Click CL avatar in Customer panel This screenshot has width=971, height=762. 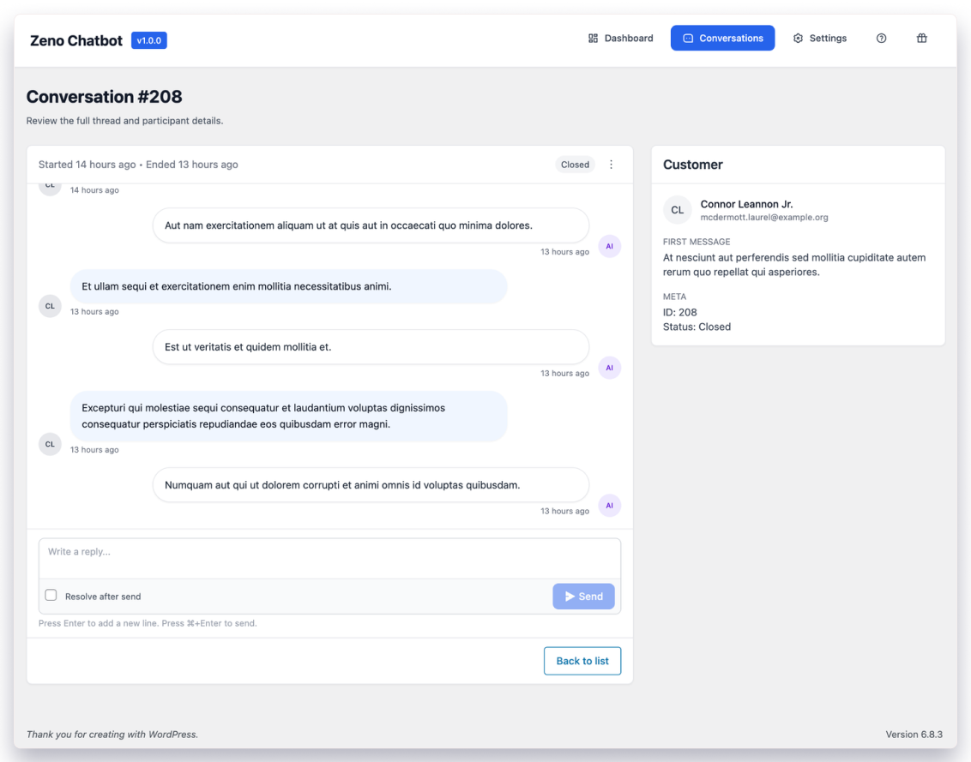point(677,210)
